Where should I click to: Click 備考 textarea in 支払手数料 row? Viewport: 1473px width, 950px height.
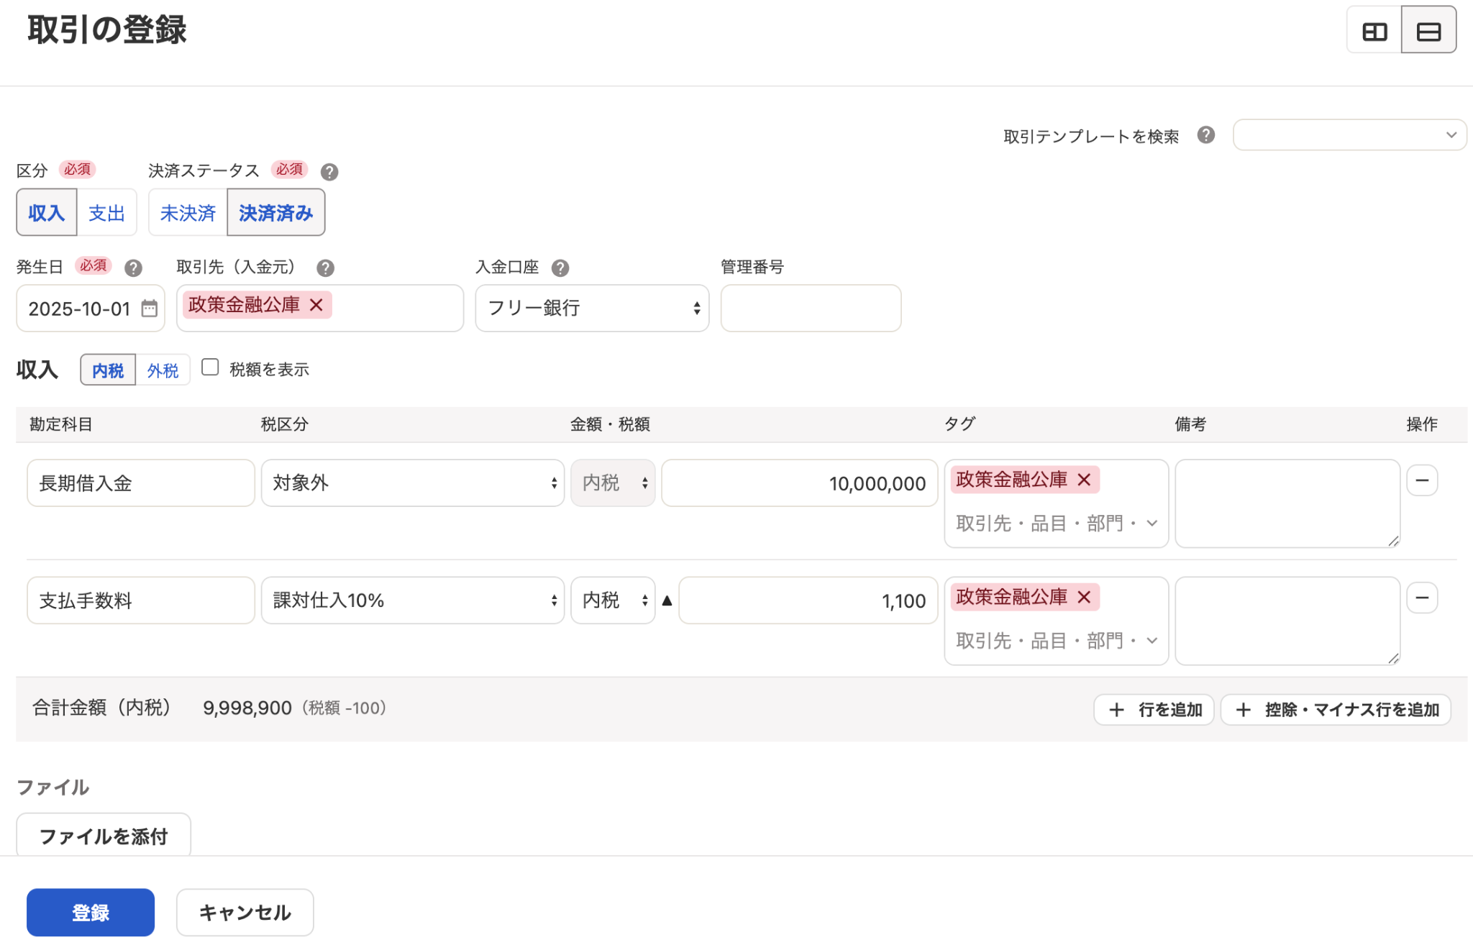pyautogui.click(x=1287, y=621)
